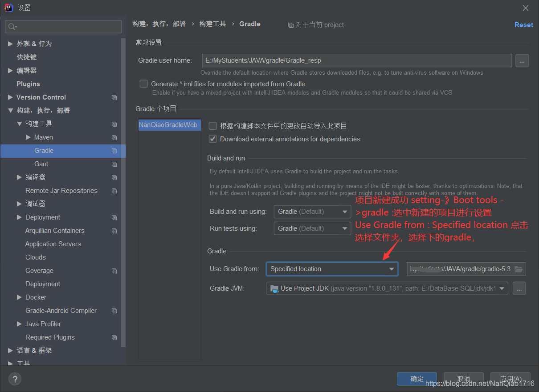This screenshot has width=539, height=392.
Task: Click Gradle specified location path field
Action: coord(466,269)
